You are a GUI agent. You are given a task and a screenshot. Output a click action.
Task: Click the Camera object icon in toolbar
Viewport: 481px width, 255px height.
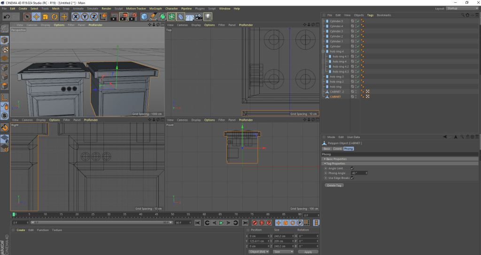(199, 17)
